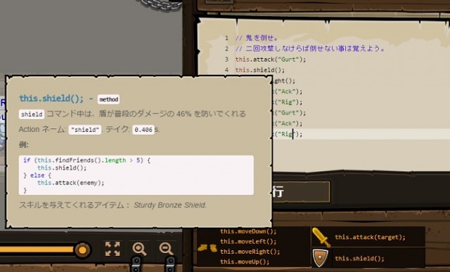The height and width of the screenshot is (272, 450).
Task: Click line number 4 in editor gutter
Action: pos(226,70)
